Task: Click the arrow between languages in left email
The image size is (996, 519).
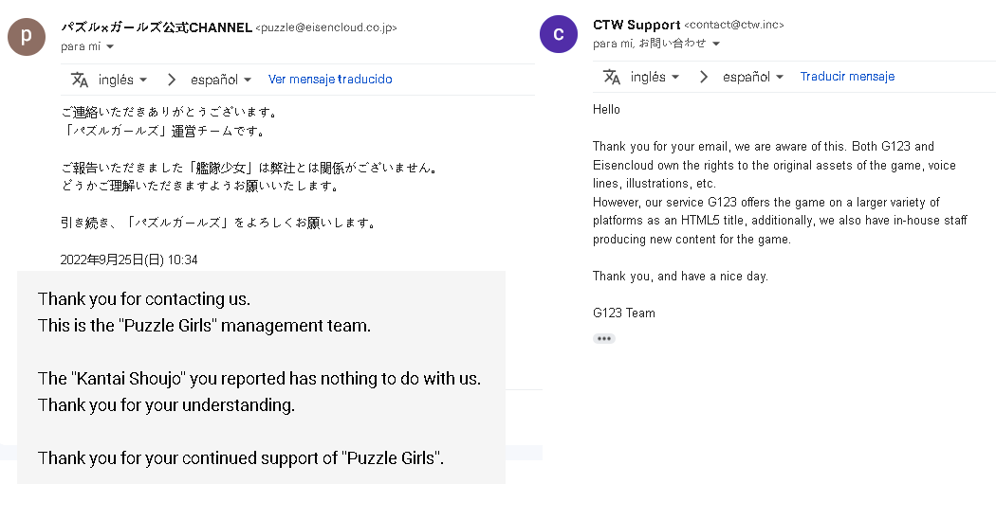Action: (x=172, y=80)
